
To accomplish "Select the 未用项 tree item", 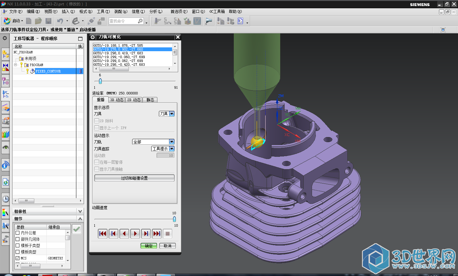I will 30,59.
